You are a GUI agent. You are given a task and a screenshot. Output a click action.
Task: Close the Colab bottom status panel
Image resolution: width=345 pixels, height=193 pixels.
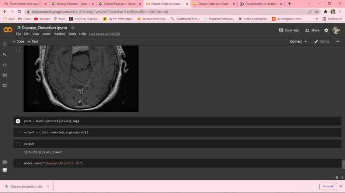(x=342, y=177)
